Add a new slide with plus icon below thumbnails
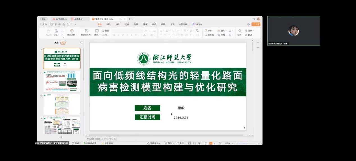 (x=61, y=137)
